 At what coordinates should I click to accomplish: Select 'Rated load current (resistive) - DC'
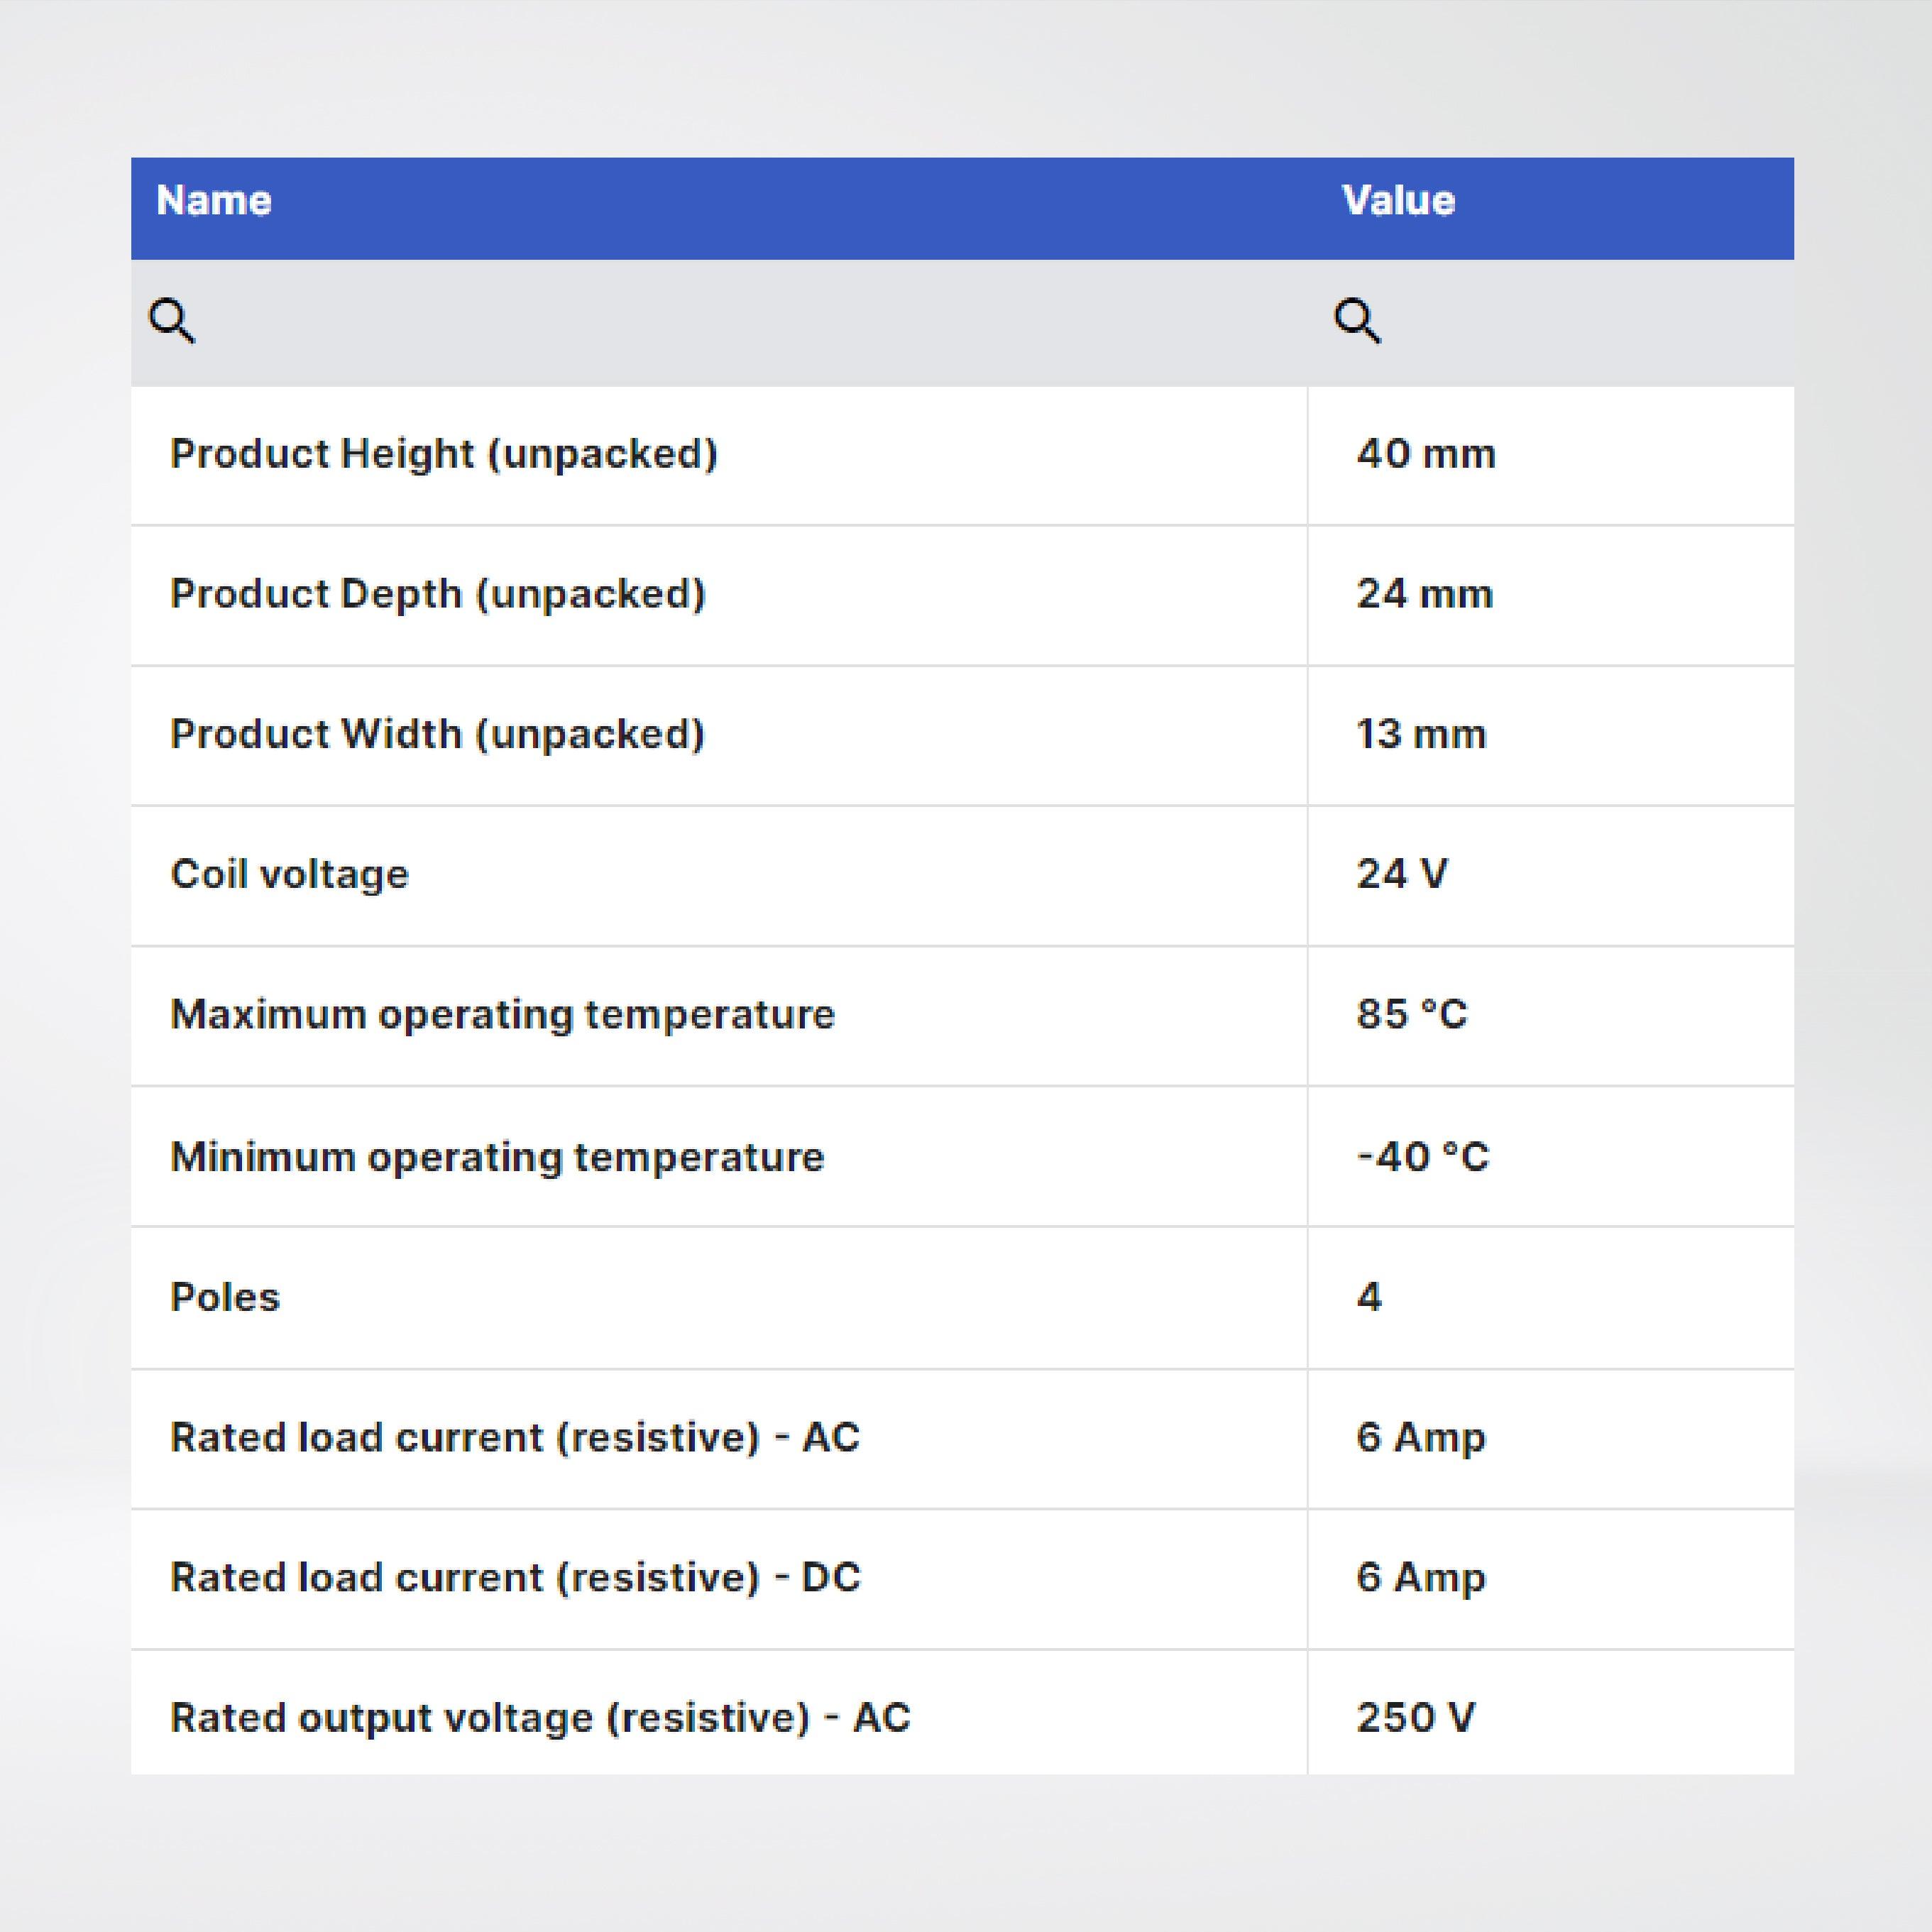pyautogui.click(x=719, y=1579)
